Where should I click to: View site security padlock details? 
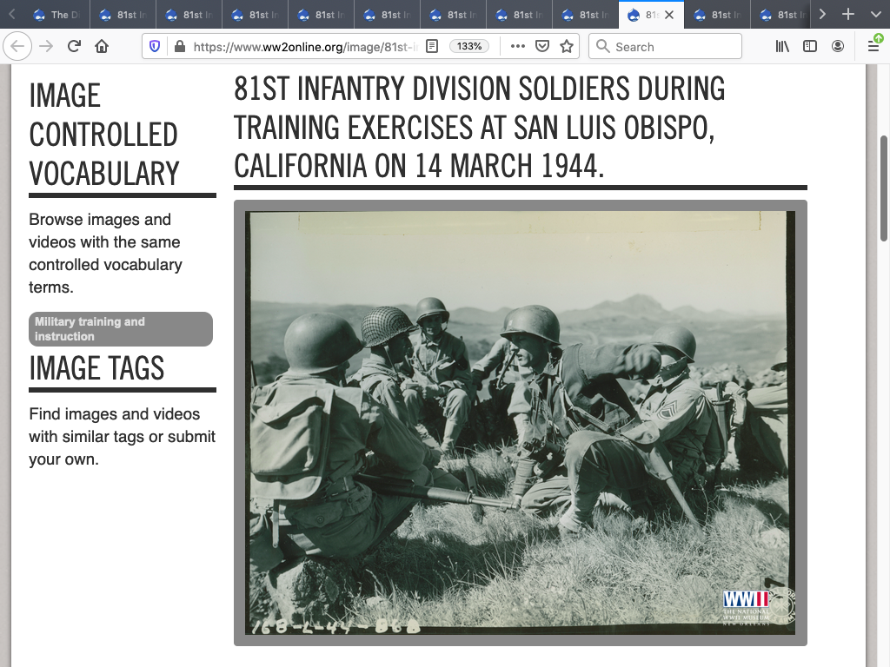[179, 46]
